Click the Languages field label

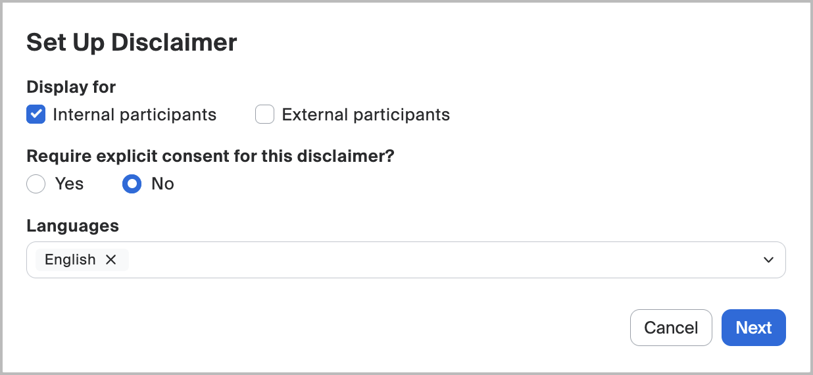tap(72, 226)
